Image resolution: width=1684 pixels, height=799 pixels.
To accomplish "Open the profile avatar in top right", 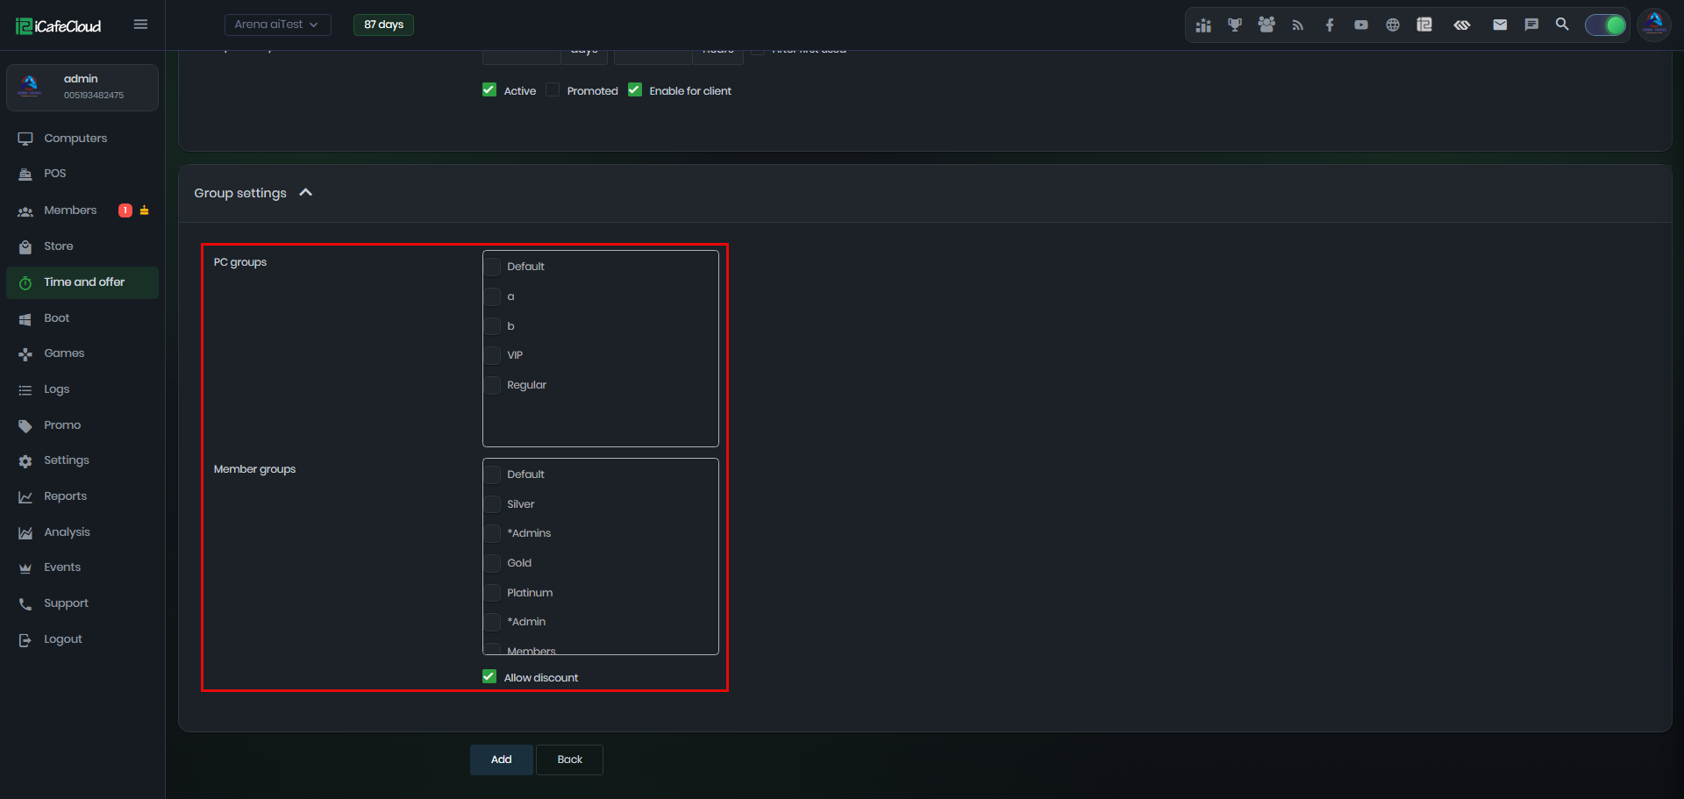I will 1654,25.
